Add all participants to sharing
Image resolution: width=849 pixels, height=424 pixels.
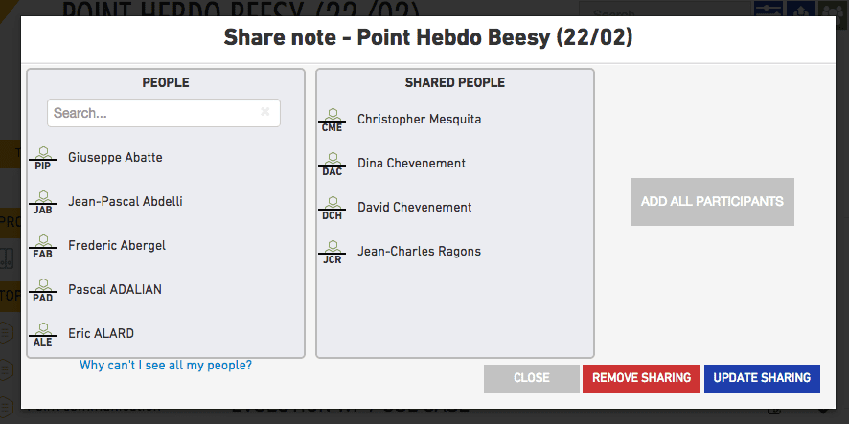pyautogui.click(x=713, y=202)
